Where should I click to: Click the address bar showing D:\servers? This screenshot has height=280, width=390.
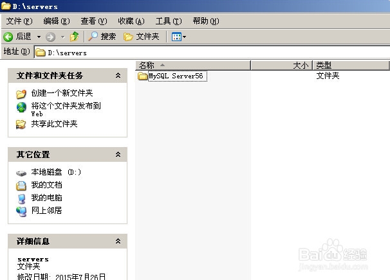tap(212, 53)
